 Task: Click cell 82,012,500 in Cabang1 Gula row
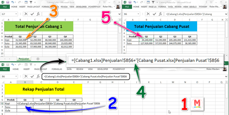(x=65, y=47)
